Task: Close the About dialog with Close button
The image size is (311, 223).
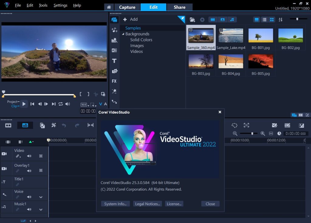Action: pyautogui.click(x=210, y=204)
